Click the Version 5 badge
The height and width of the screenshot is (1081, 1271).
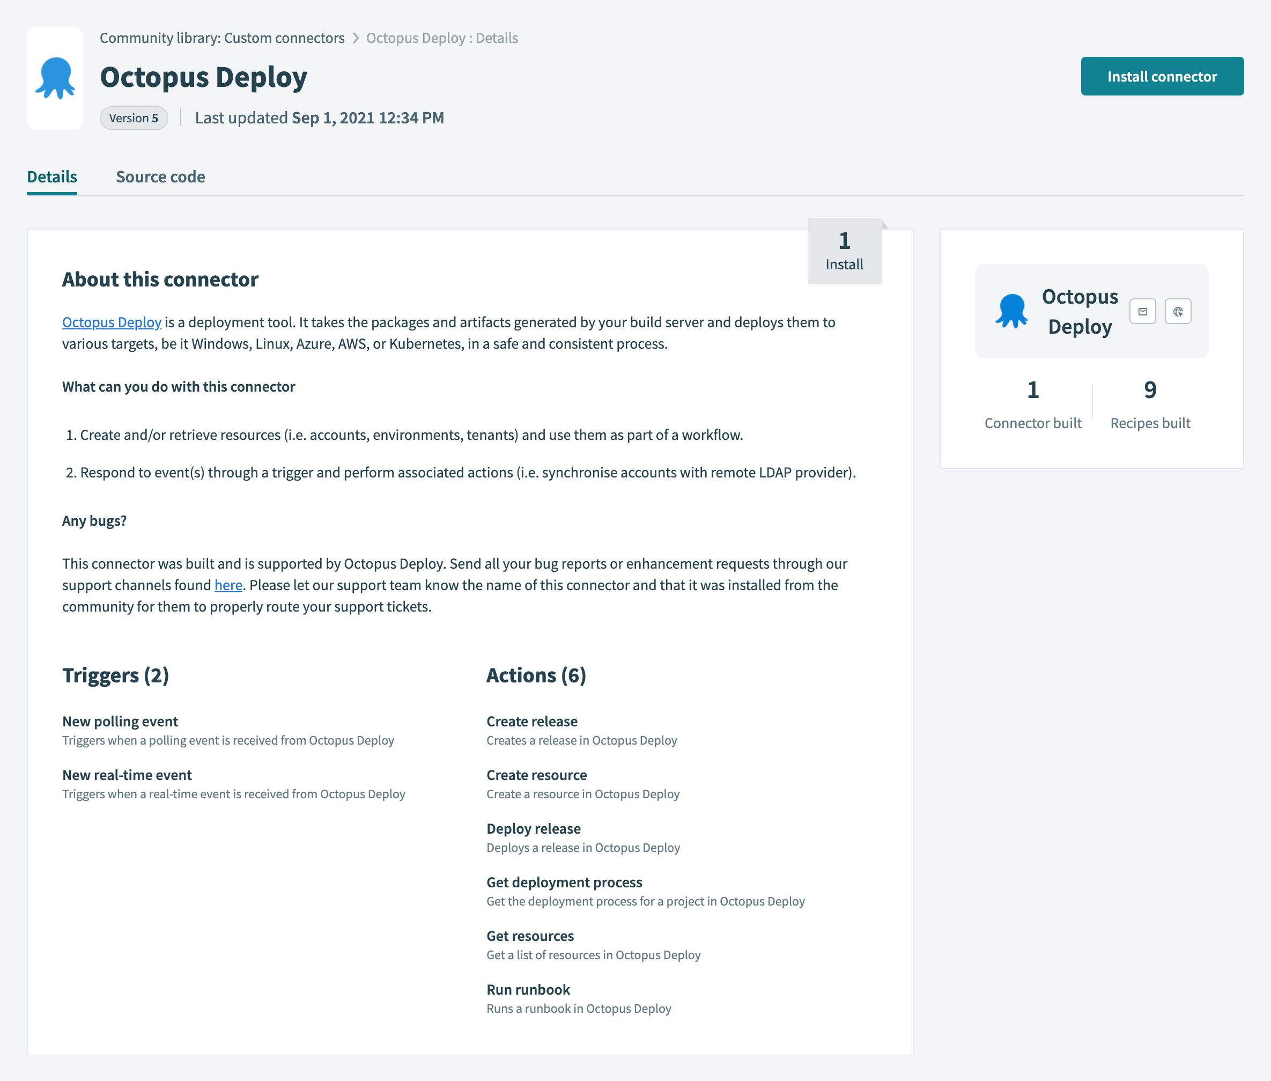[x=134, y=117]
